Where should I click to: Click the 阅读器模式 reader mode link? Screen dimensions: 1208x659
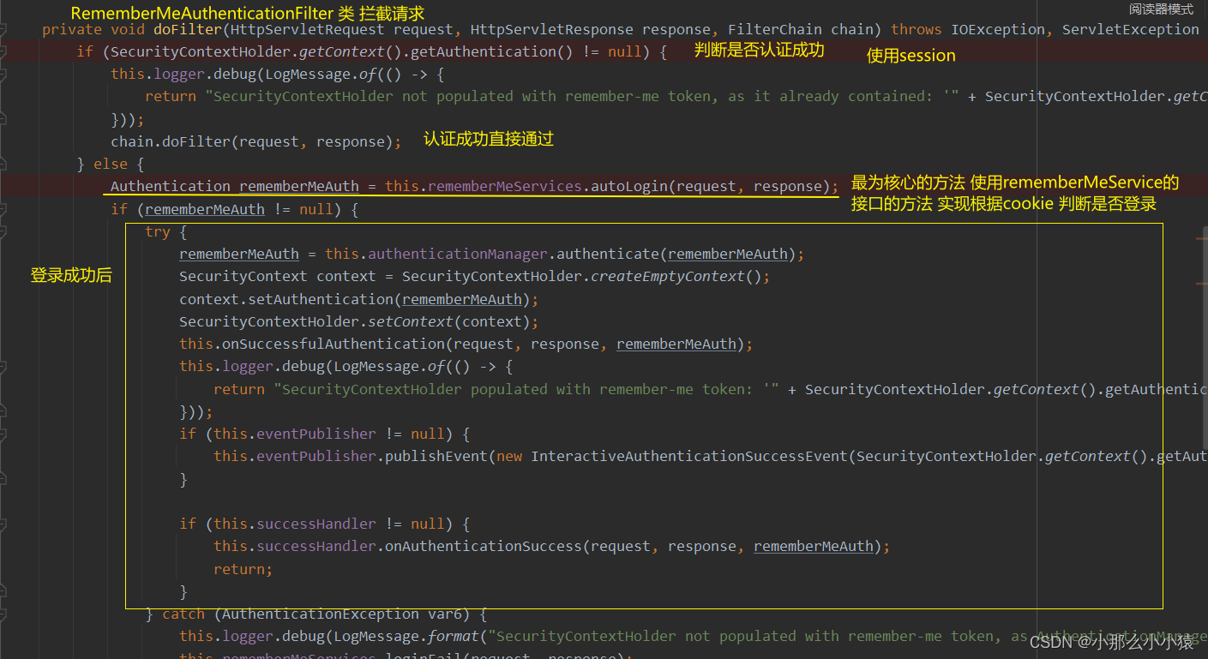[x=1161, y=9]
